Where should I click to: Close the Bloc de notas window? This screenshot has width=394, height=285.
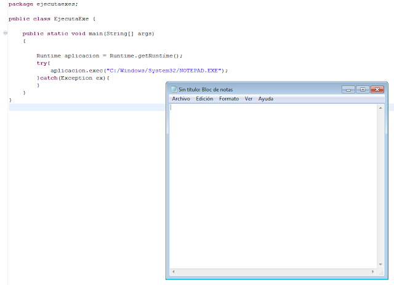coord(377,90)
